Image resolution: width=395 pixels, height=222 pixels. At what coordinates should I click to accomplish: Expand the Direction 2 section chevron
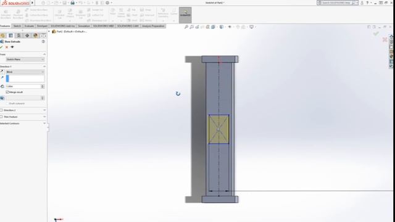44,110
